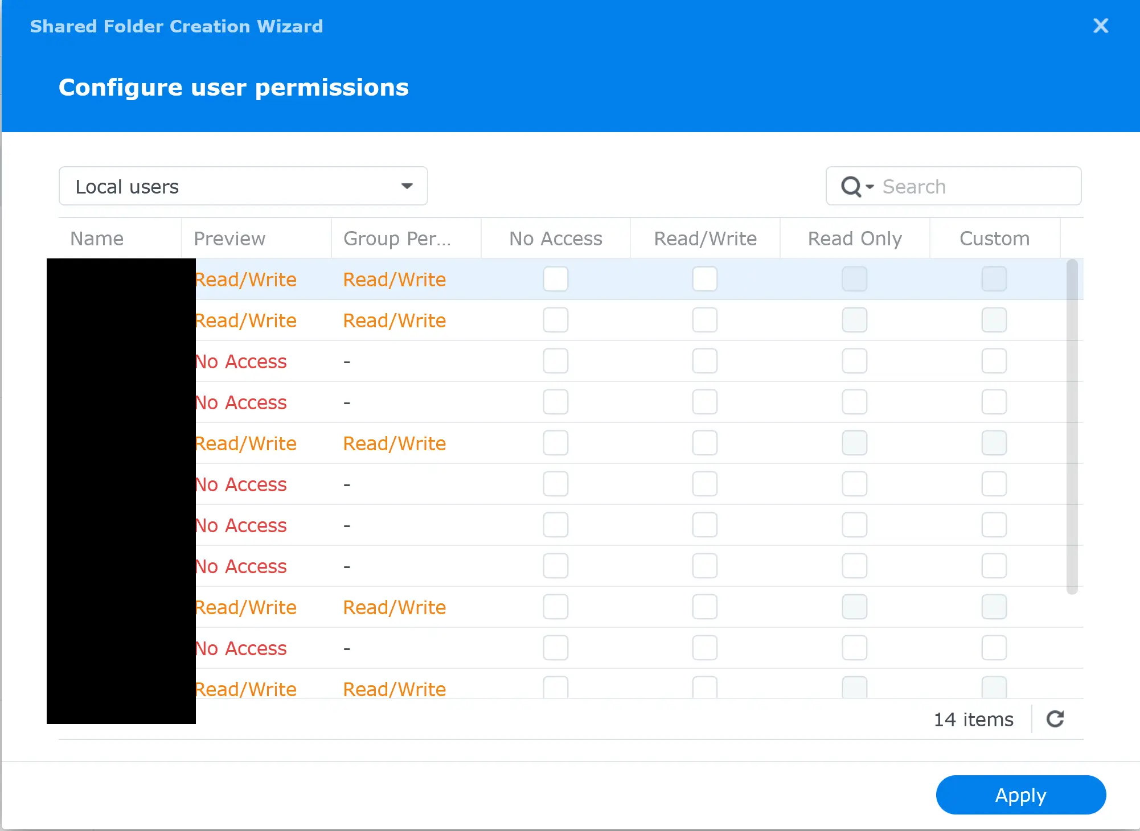The image size is (1140, 831).
Task: Sort the list by the Name column
Action: 96,238
